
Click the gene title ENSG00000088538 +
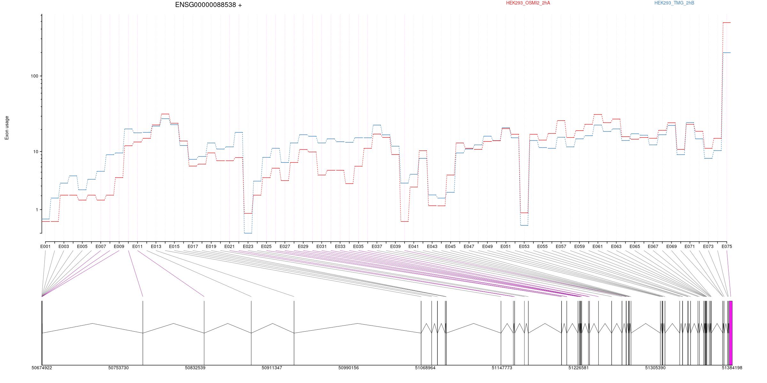coord(208,5)
